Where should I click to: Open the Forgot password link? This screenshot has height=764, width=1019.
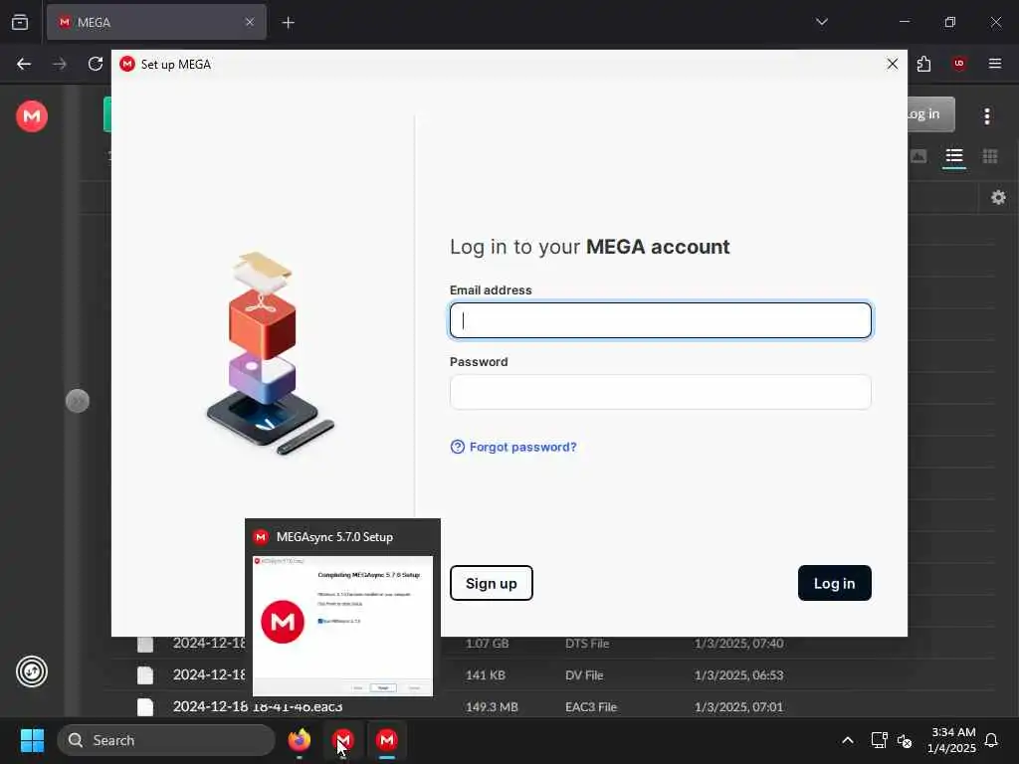513,447
